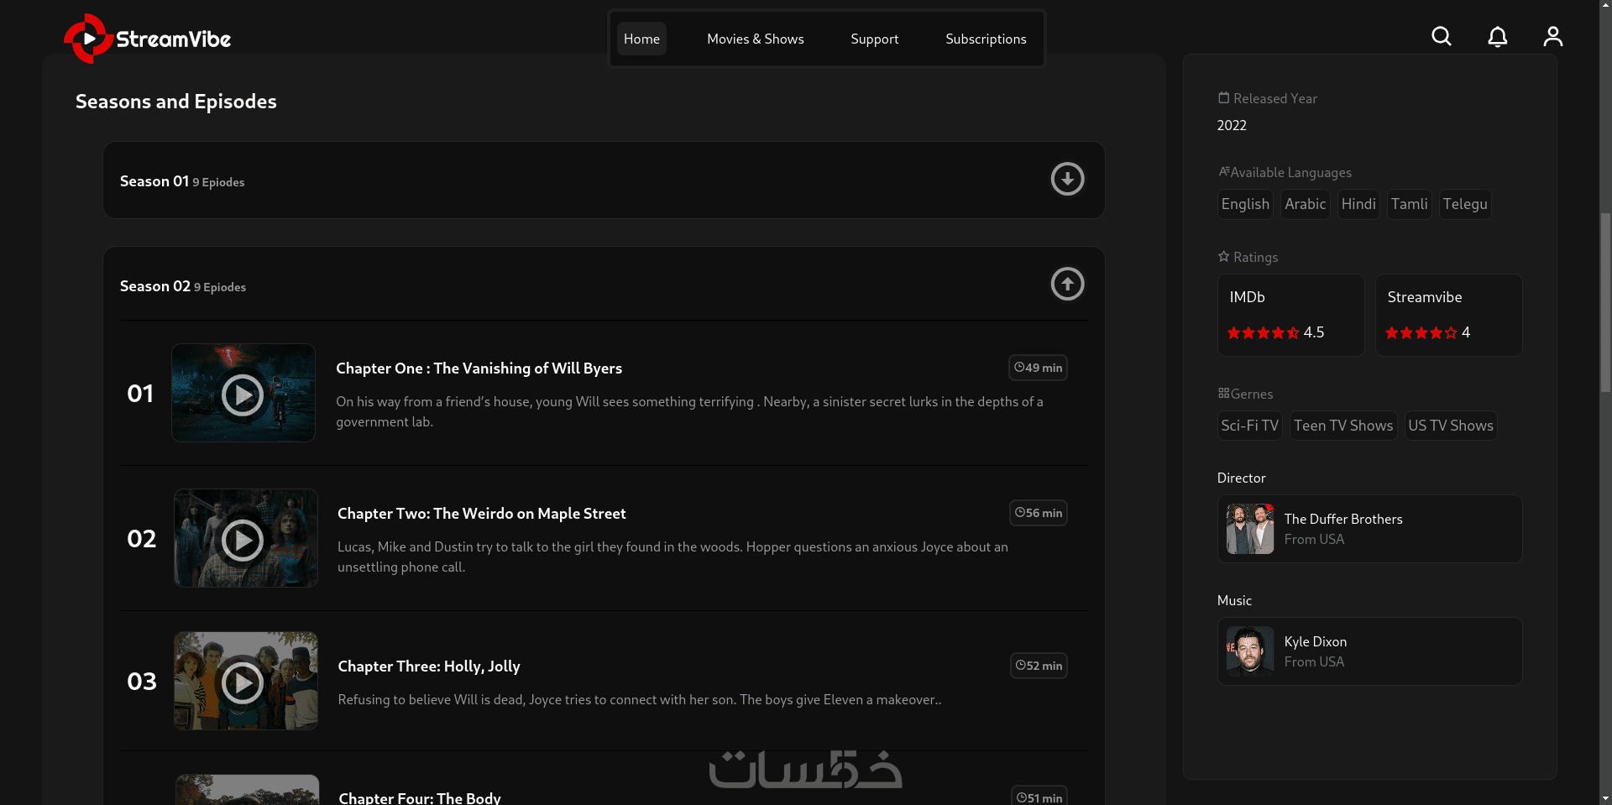
Task: Click the Seasons and Episodes heading
Action: pos(176,102)
